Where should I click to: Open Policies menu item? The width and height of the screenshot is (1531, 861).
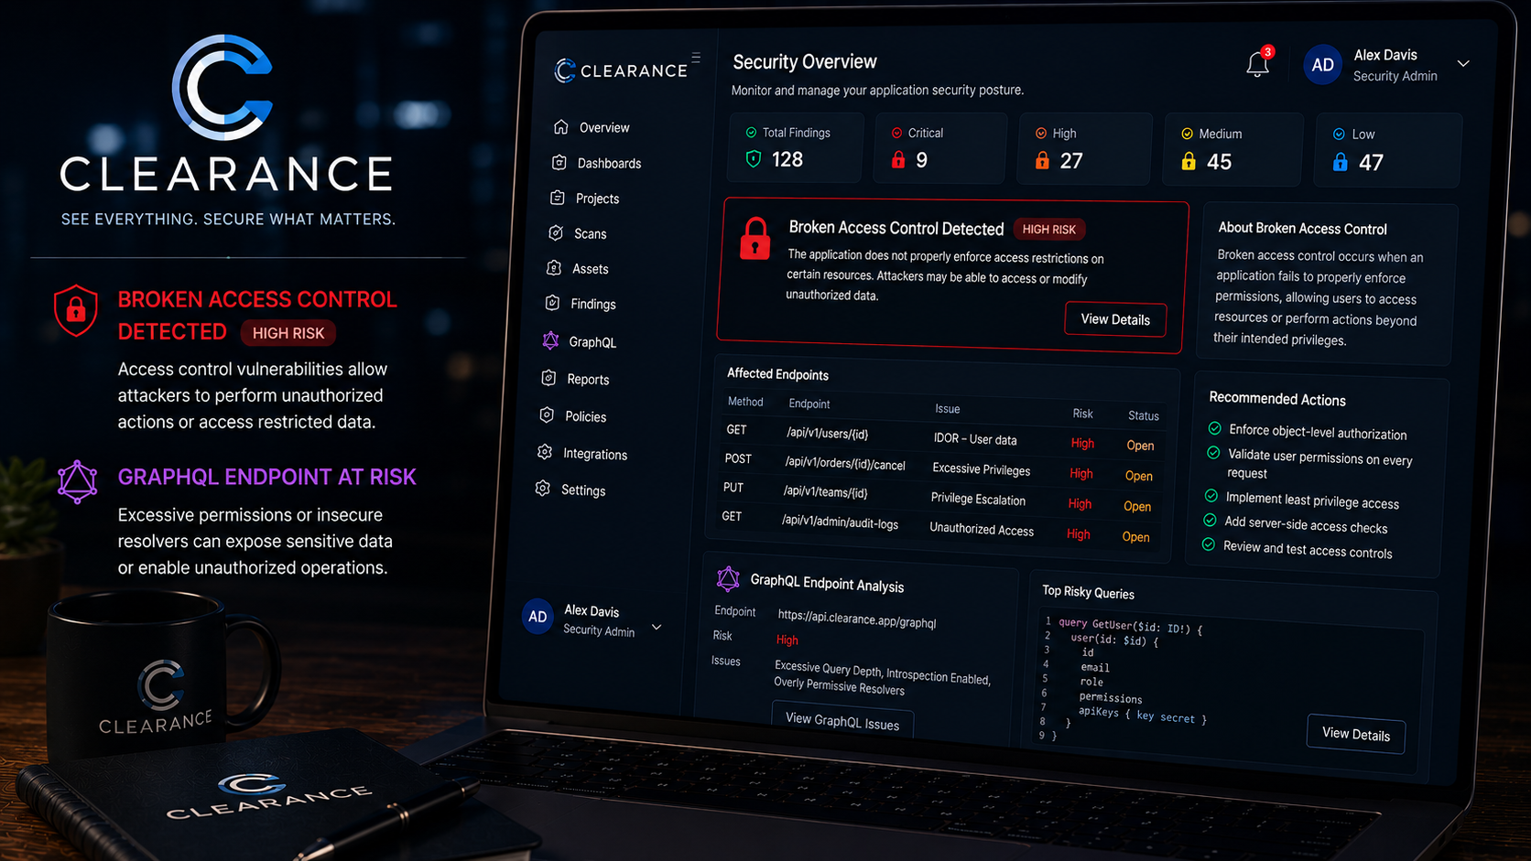(x=585, y=416)
